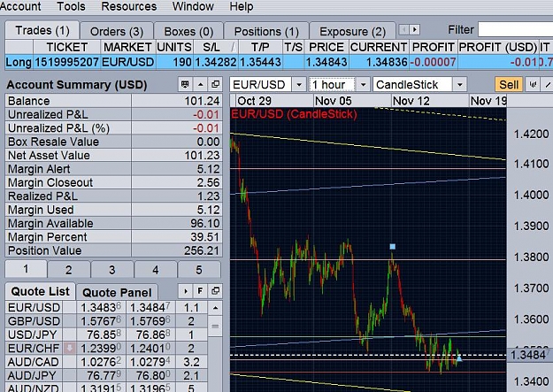Select the AUD/CAD row in Quote List
Screen dimensions: 553x392
coord(106,362)
